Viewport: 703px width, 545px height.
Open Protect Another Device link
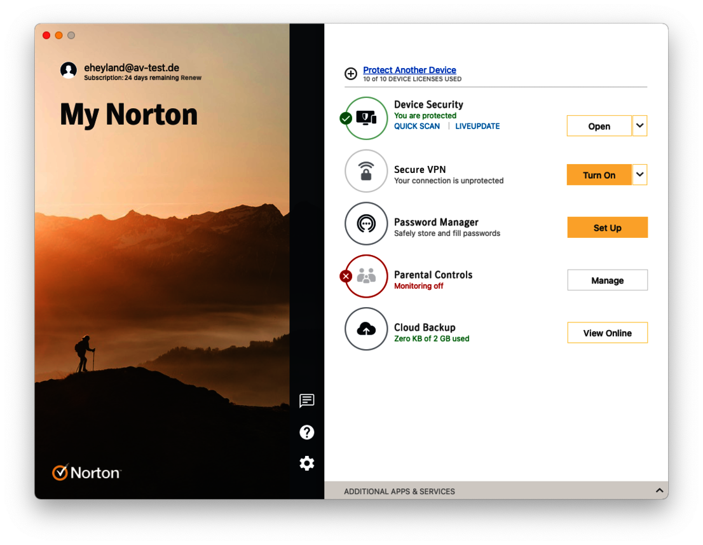[409, 70]
